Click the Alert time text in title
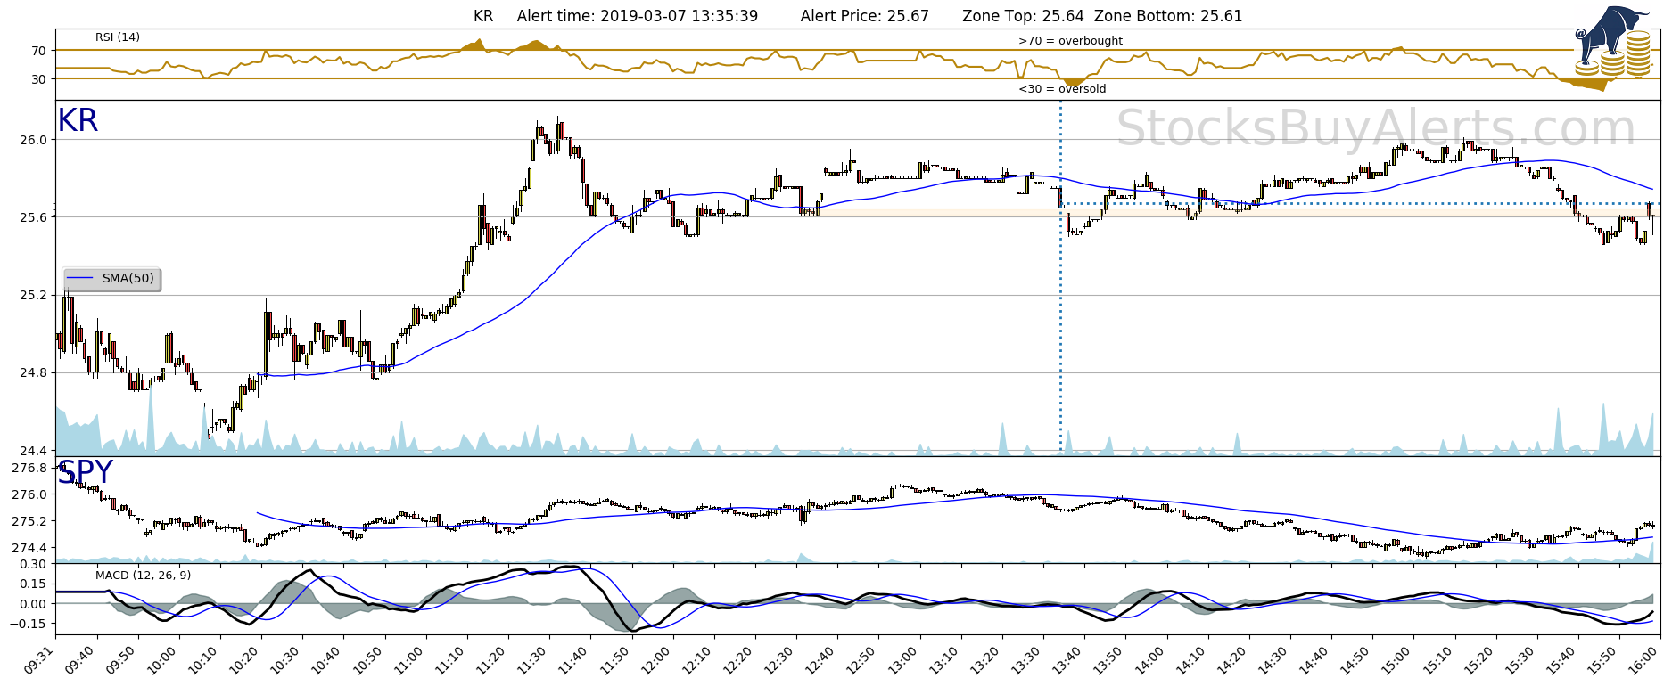 (x=638, y=16)
